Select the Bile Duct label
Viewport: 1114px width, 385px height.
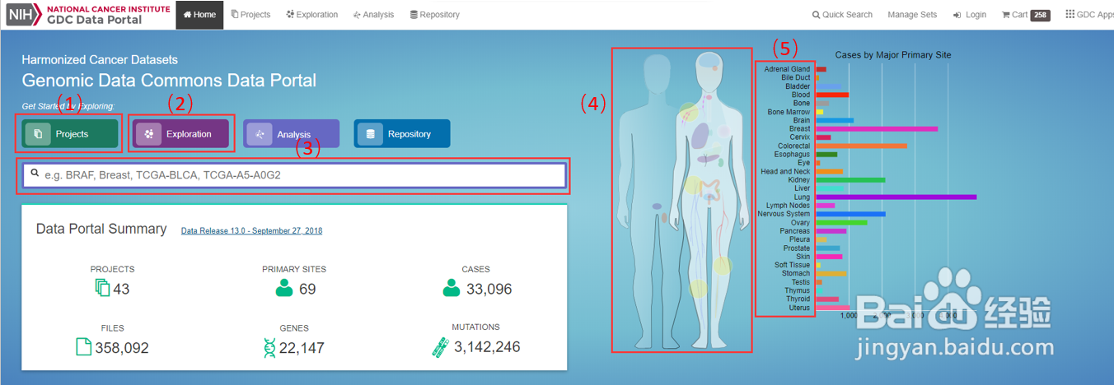tap(796, 77)
